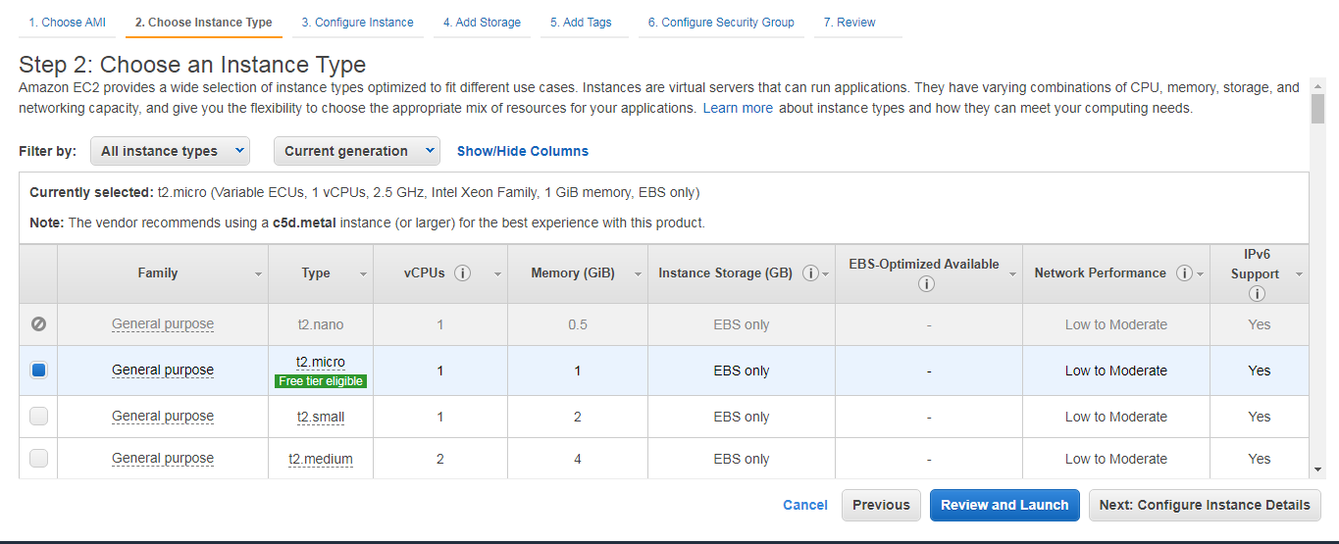Viewport: 1339px width, 544px height.
Task: Click the disabled icon for t2.nano
Action: coord(38,324)
